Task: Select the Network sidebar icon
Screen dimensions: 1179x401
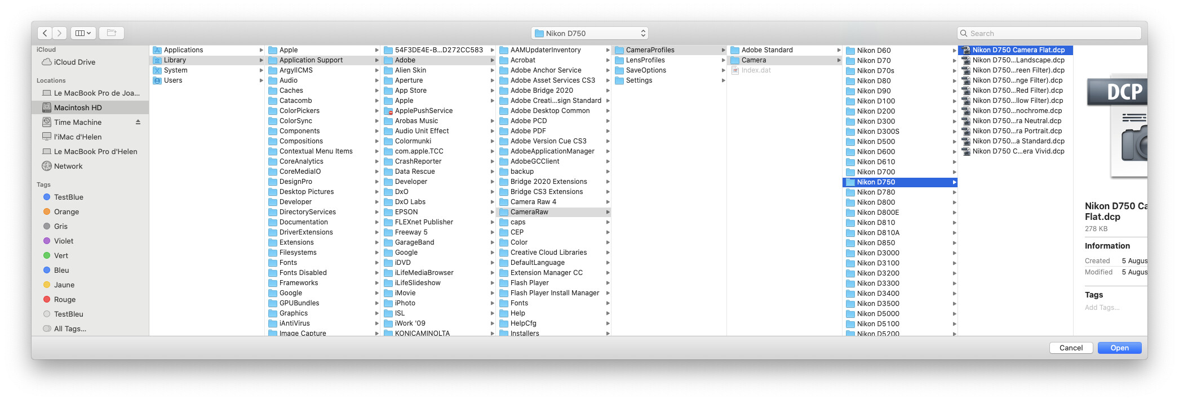Action: 47,166
